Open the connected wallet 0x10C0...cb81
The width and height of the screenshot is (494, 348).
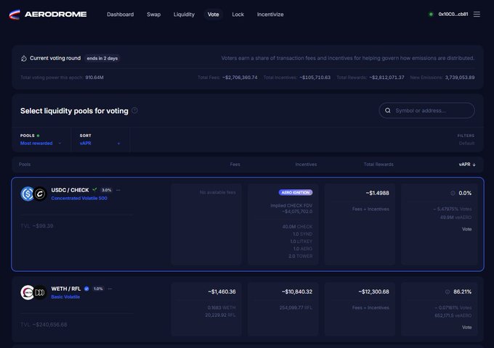(449, 14)
